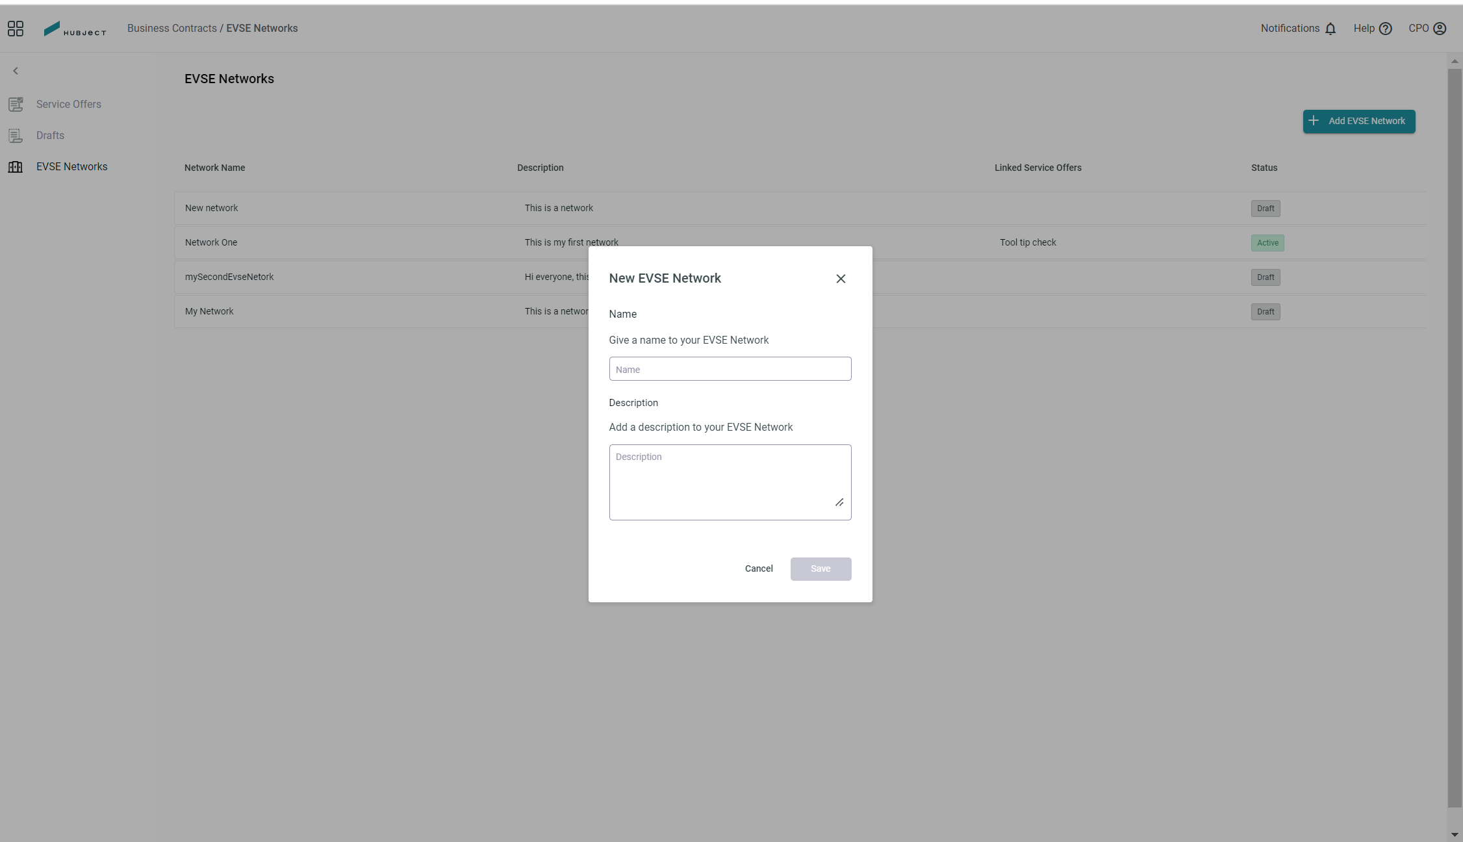Click Description column header
The width and height of the screenshot is (1463, 842).
tap(541, 168)
